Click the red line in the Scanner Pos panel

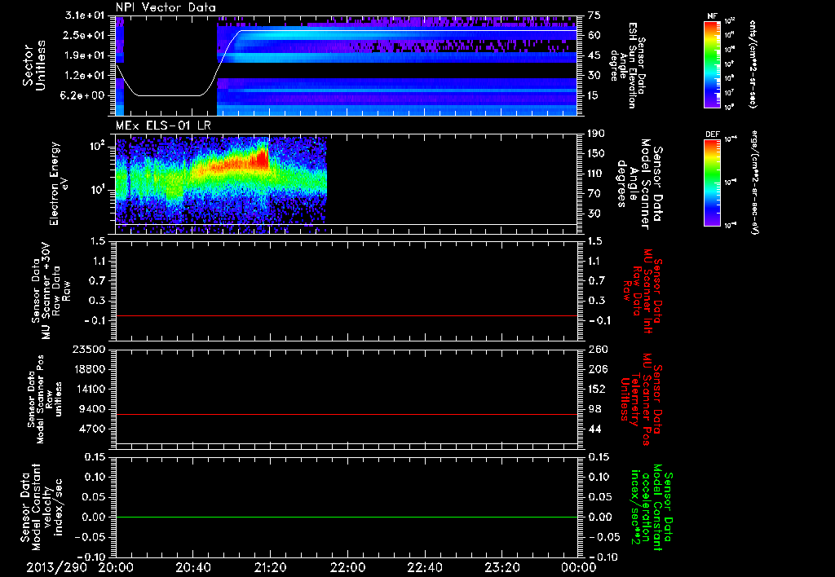click(346, 414)
